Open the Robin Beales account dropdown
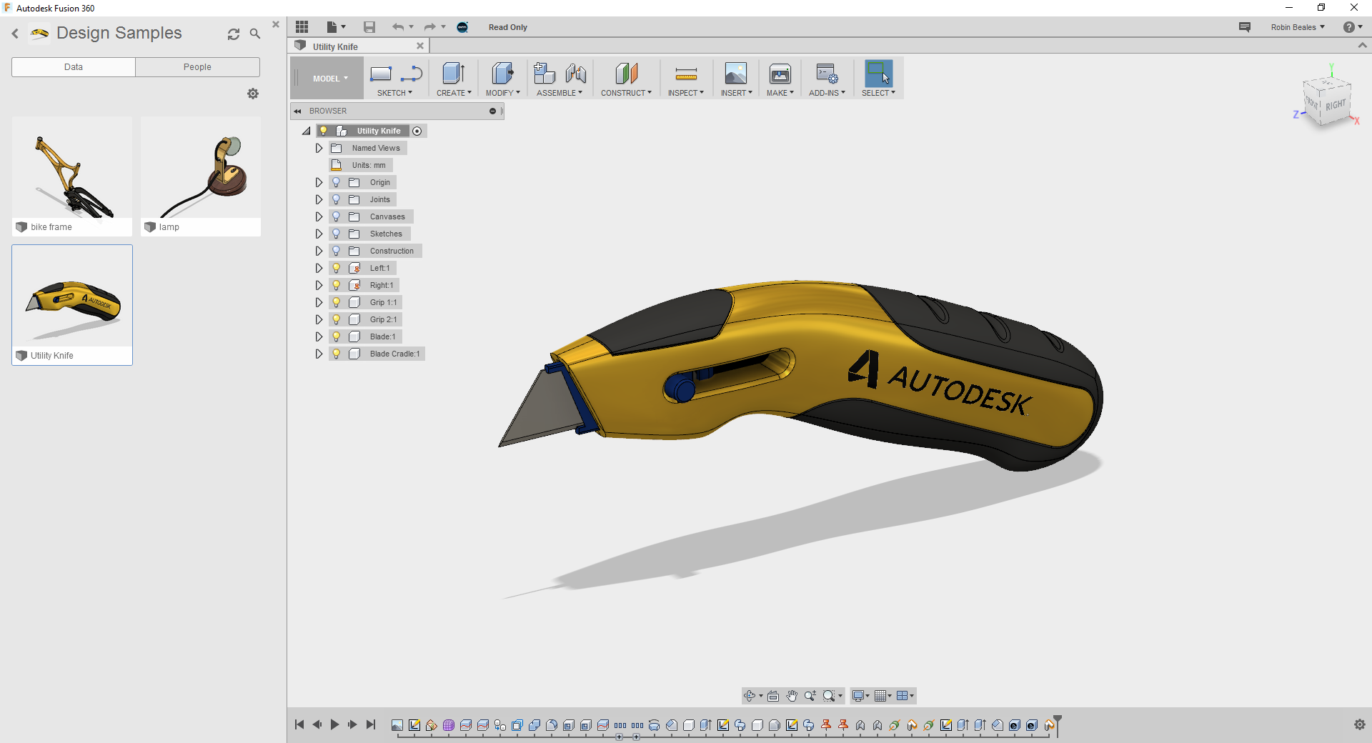The image size is (1372, 743). point(1298,27)
